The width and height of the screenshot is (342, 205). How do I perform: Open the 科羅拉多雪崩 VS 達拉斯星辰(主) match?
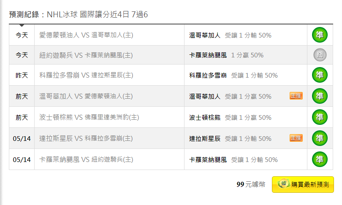point(86,75)
